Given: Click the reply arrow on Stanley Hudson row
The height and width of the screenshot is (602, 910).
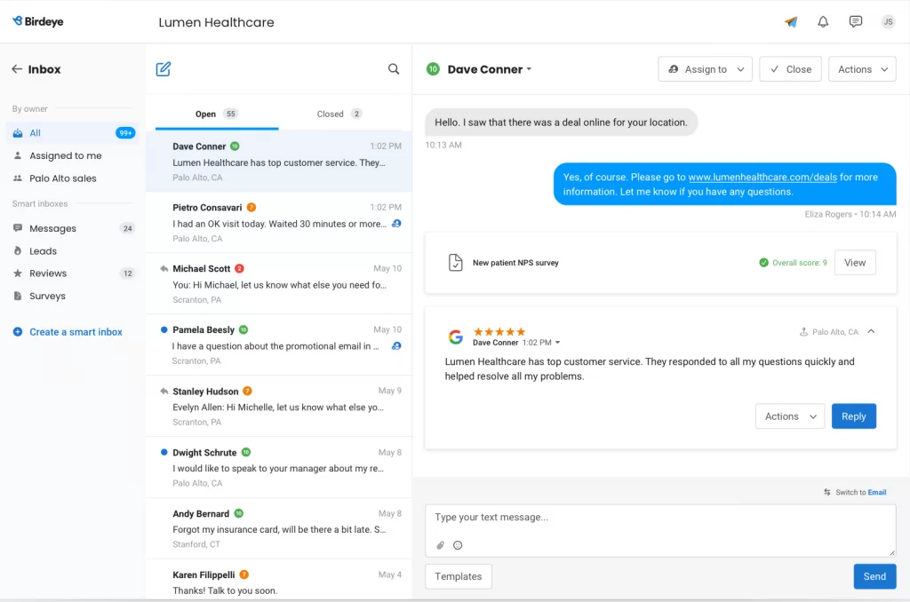Looking at the screenshot, I should coord(164,391).
